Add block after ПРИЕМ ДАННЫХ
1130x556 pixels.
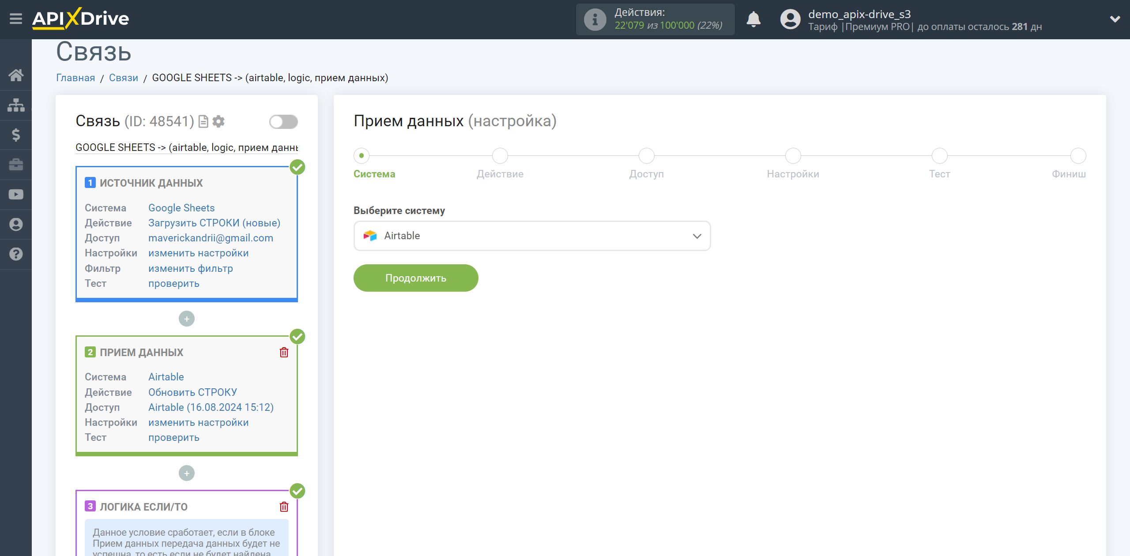pyautogui.click(x=187, y=473)
